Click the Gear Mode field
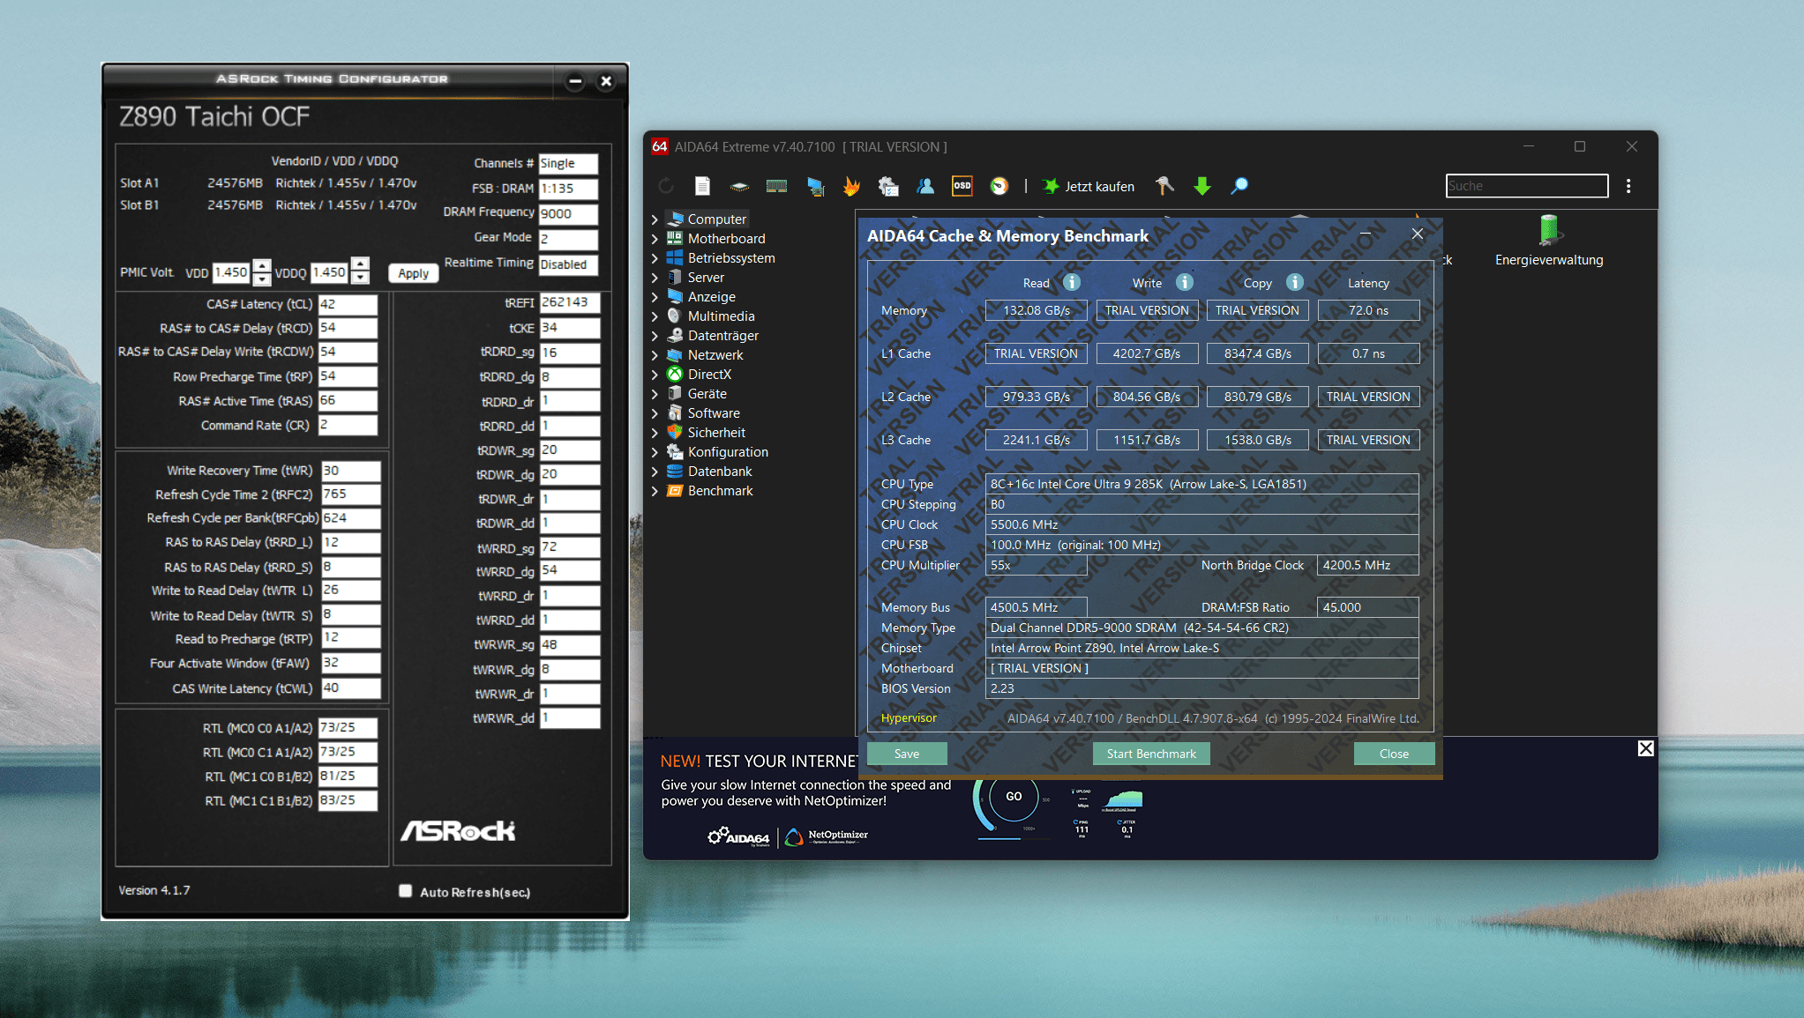Screen dimensions: 1804x1018 point(568,239)
